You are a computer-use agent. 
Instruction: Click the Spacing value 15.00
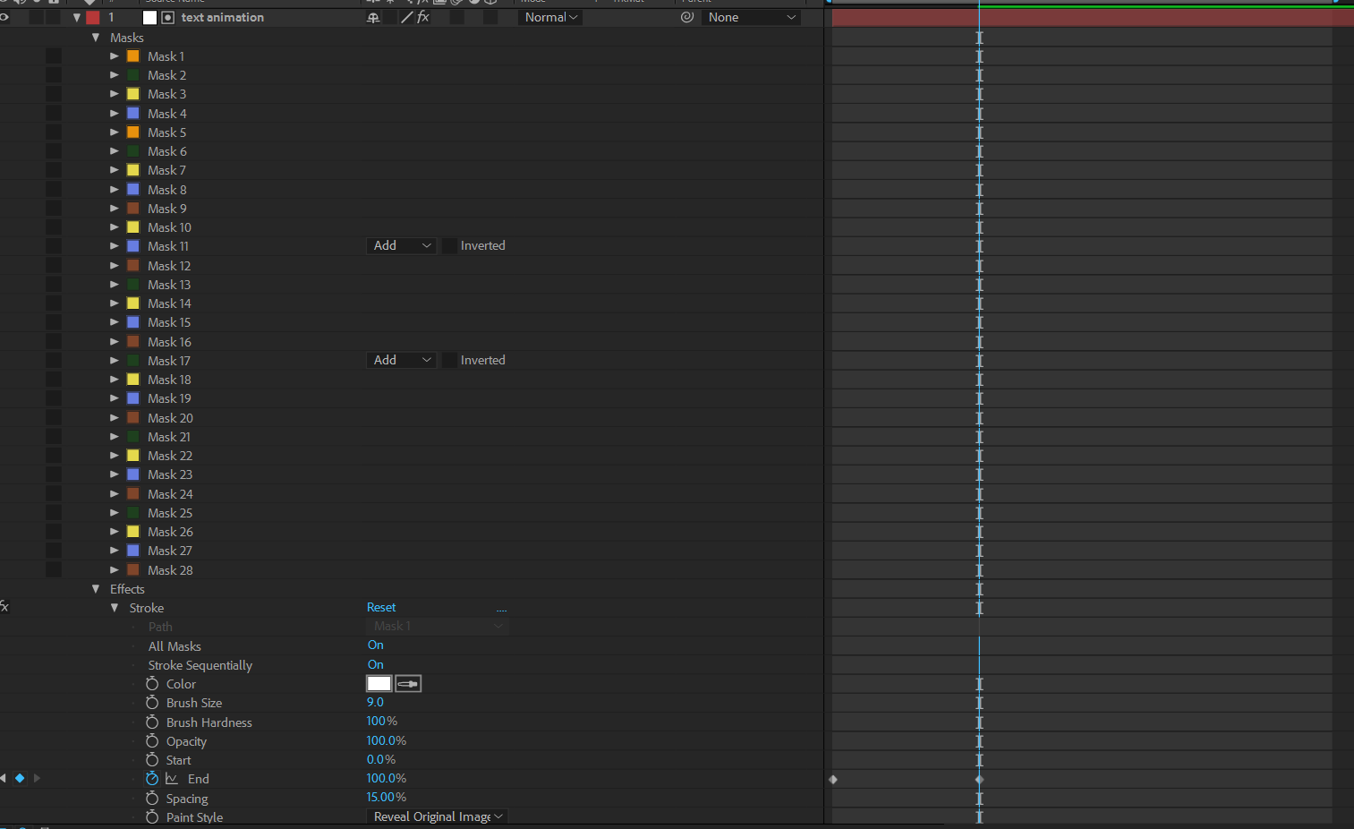(x=387, y=797)
